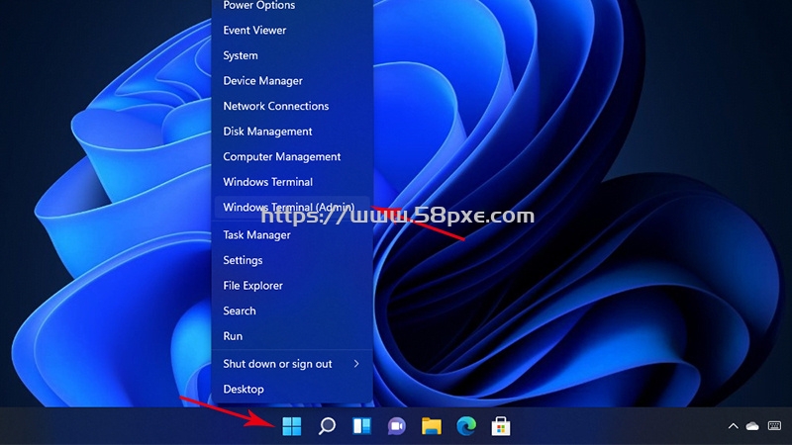Open the Windows Start button

[x=291, y=426]
